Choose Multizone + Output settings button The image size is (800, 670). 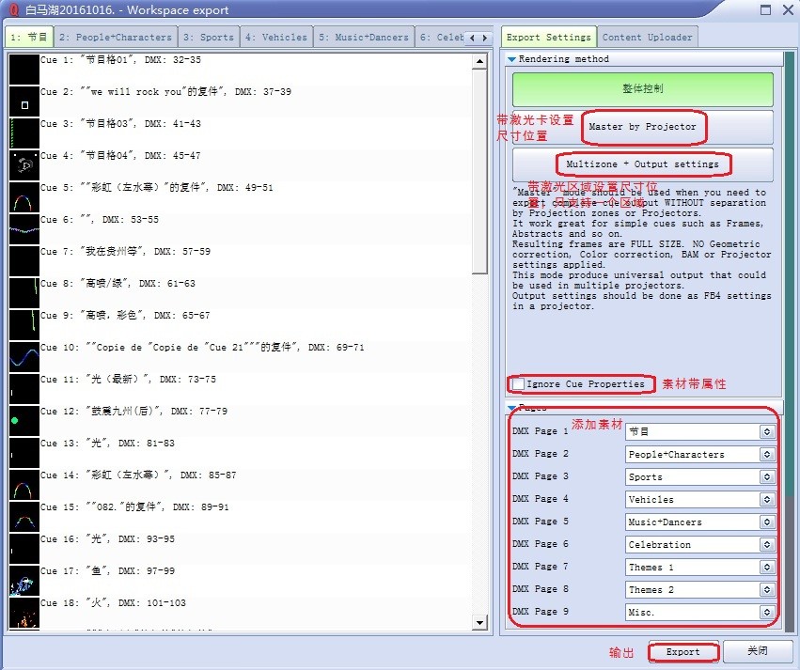[643, 164]
